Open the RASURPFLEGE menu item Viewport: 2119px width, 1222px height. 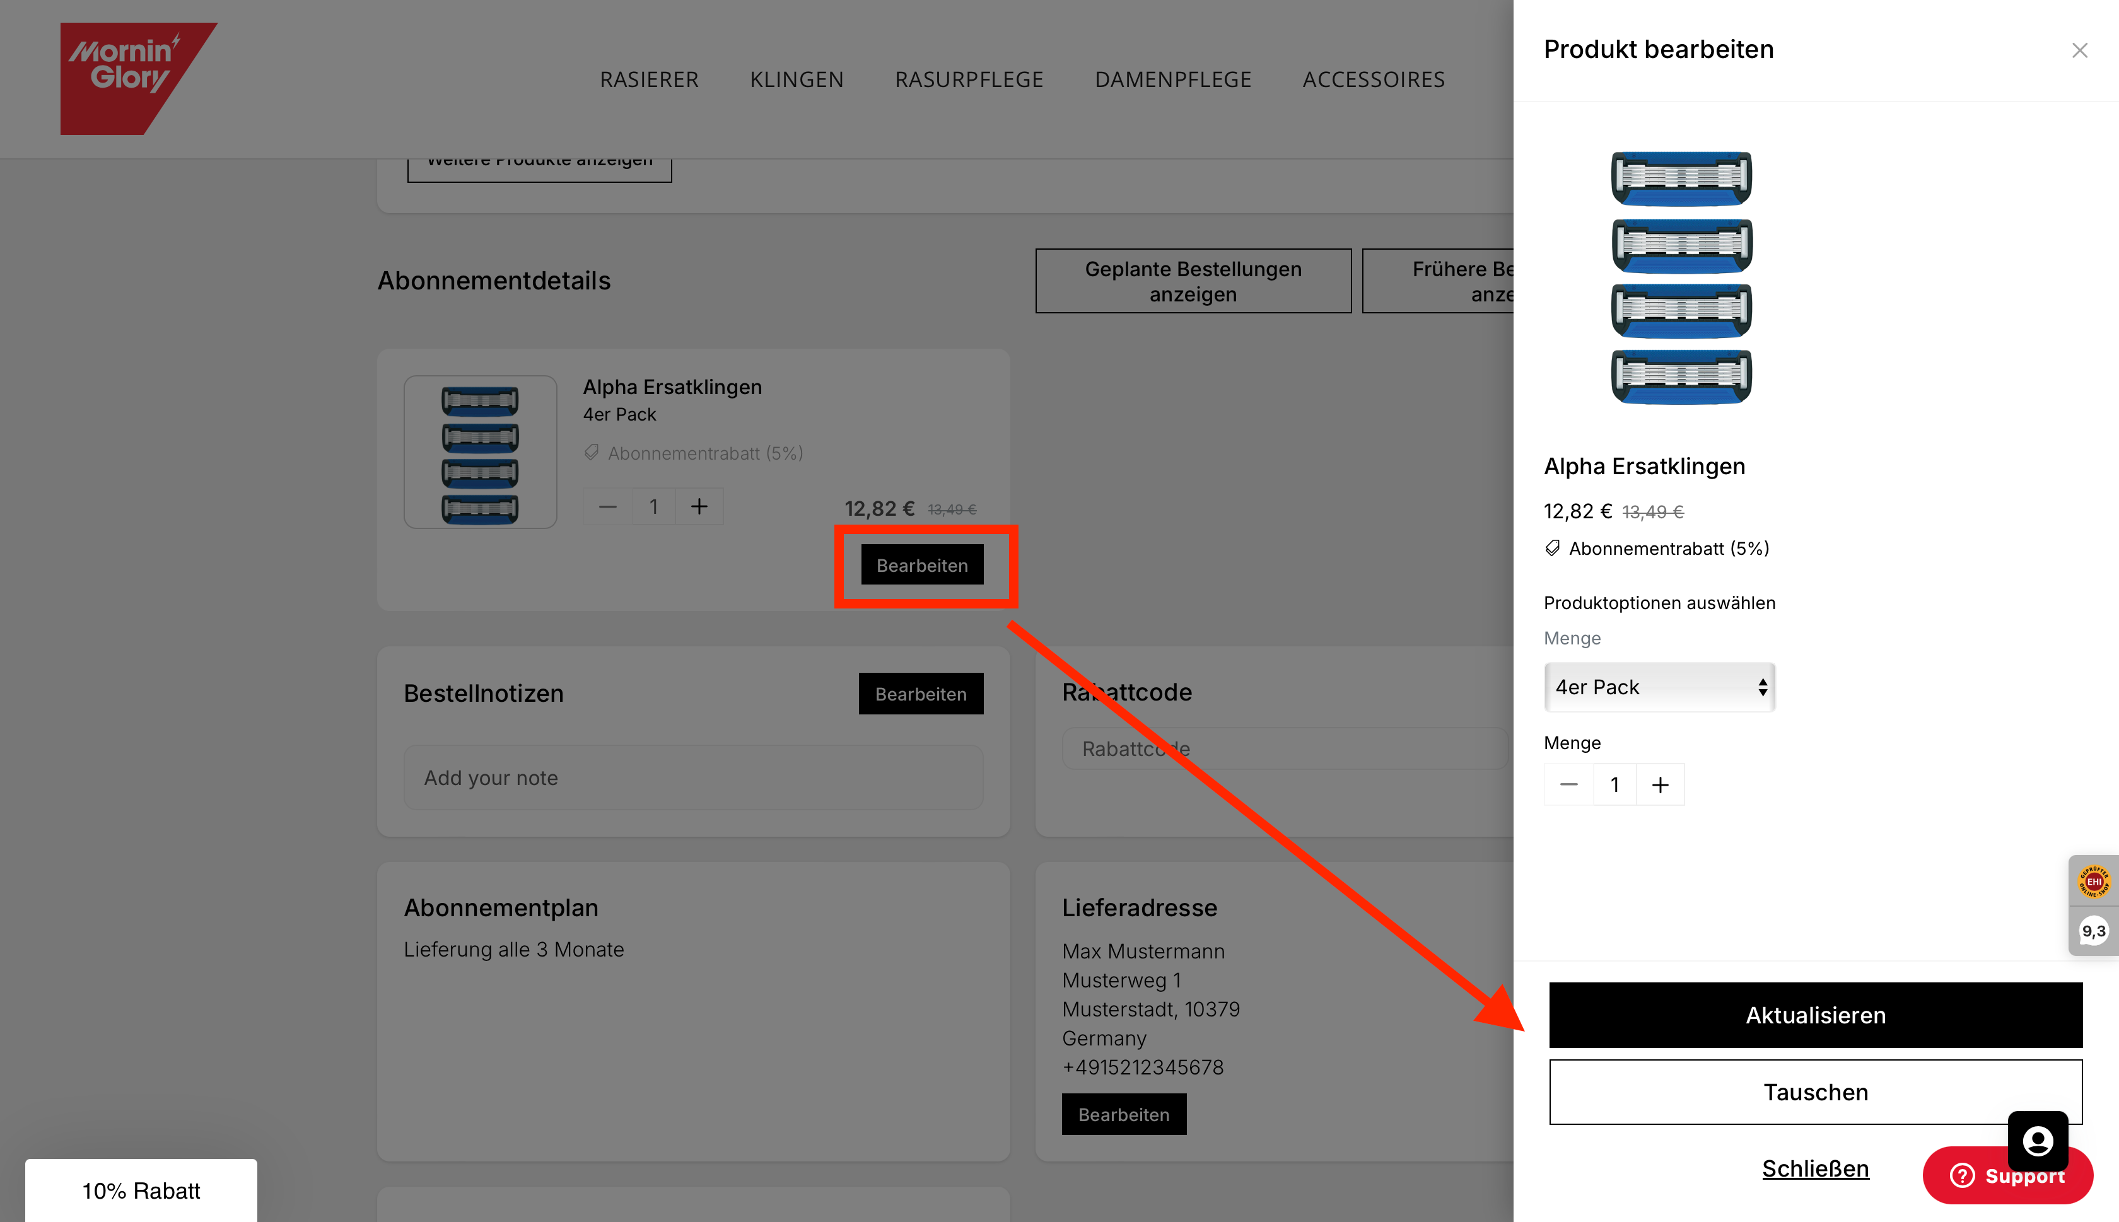coord(969,79)
